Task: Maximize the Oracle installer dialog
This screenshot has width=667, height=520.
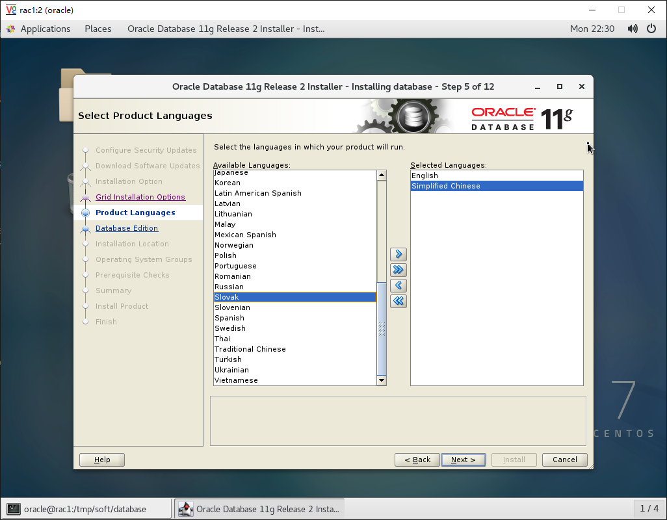Action: tap(560, 86)
